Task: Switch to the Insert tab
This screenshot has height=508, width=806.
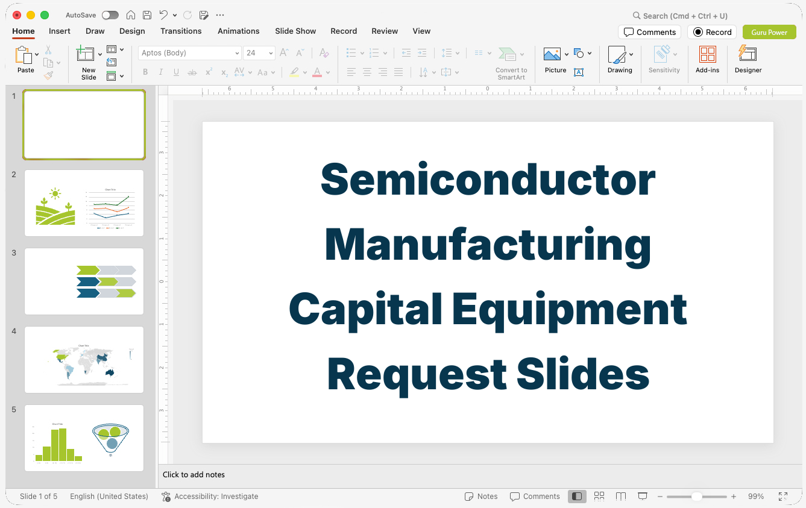Action: (x=60, y=31)
